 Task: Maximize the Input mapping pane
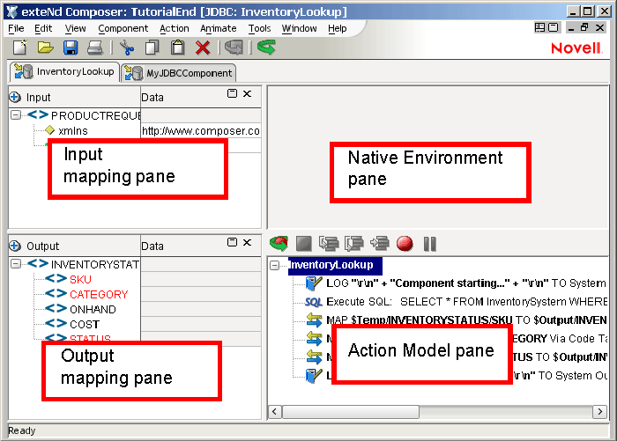coord(232,93)
